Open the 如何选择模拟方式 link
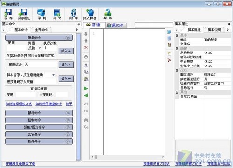 pos(19,104)
